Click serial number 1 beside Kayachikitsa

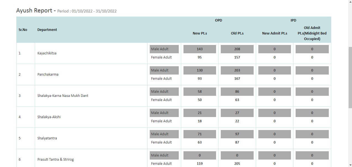pos(20,53)
